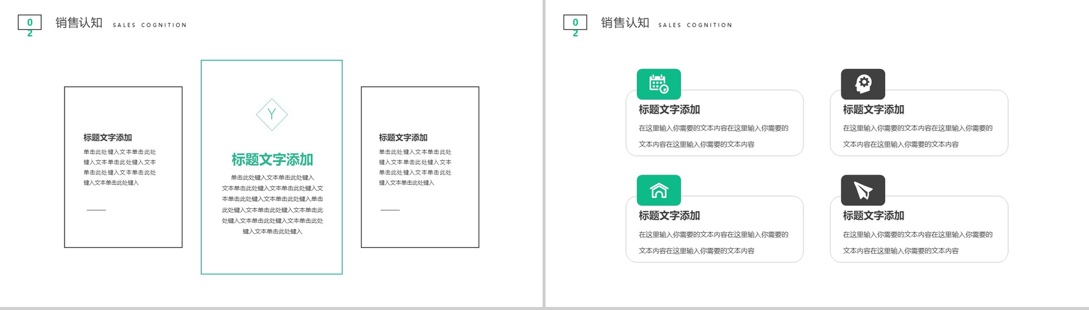The image size is (1089, 310).
Task: Click the dark paper plane icon
Action: [862, 190]
